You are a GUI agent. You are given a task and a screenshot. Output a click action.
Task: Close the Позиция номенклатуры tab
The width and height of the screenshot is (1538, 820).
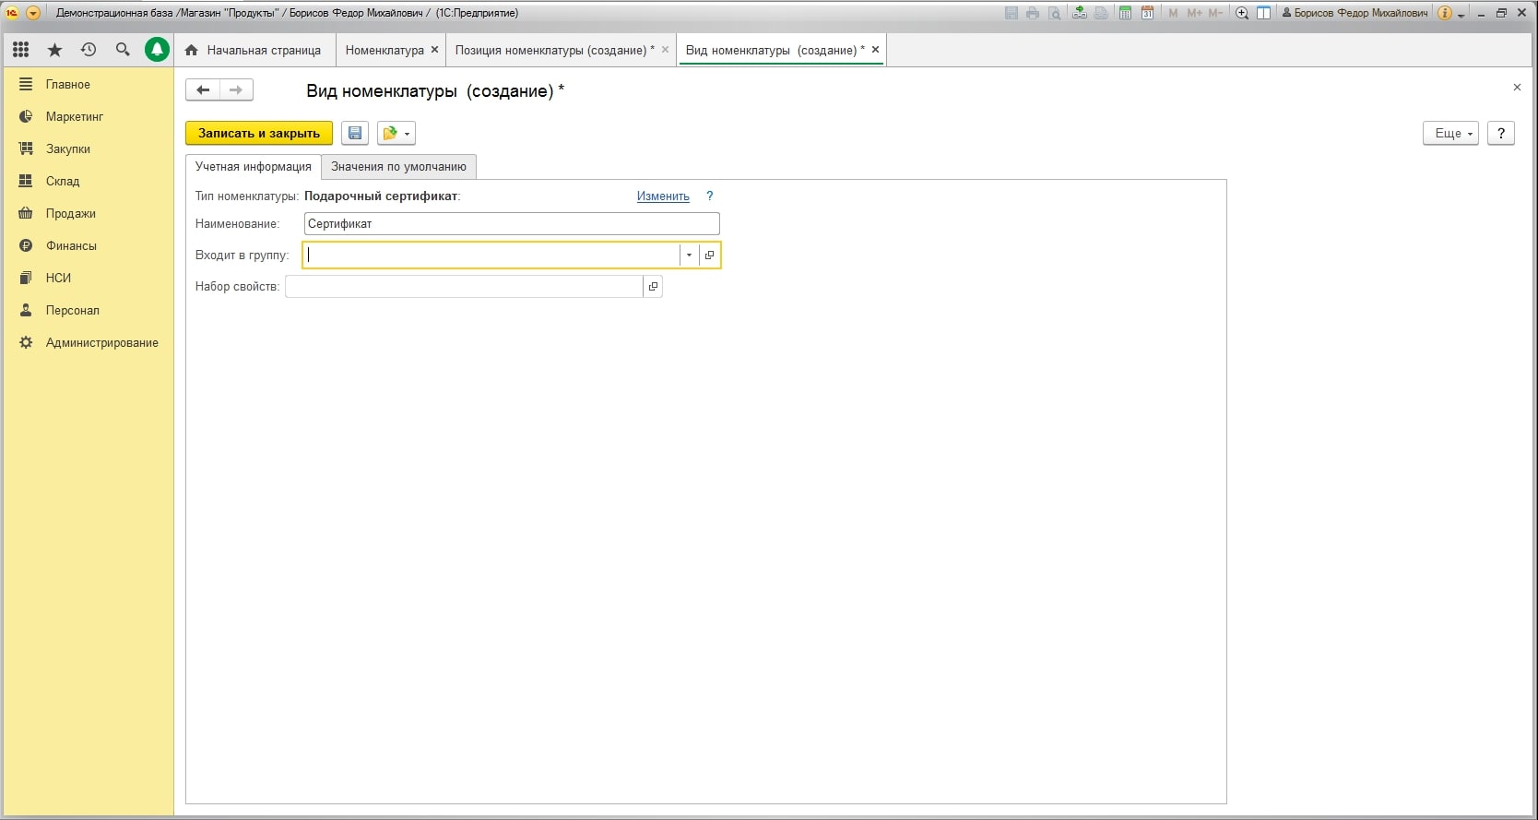665,50
